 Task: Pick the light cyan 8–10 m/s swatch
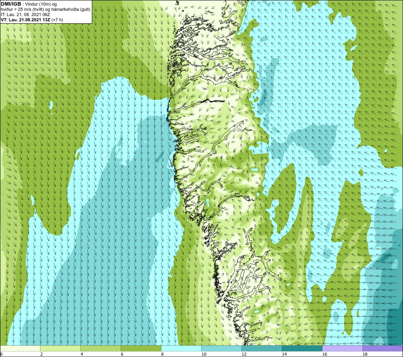click(181, 348)
